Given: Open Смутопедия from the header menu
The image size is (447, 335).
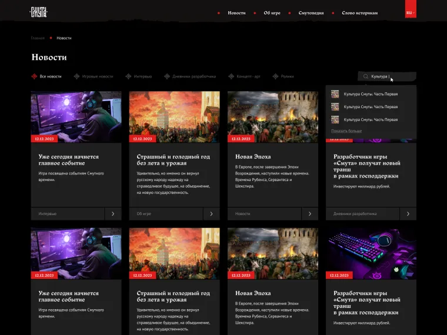Looking at the screenshot, I should pyautogui.click(x=311, y=13).
